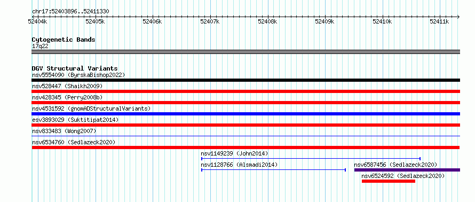Click the thin blue nsv833483 line
Viewport: 475px width, 202px height.
pos(246,136)
